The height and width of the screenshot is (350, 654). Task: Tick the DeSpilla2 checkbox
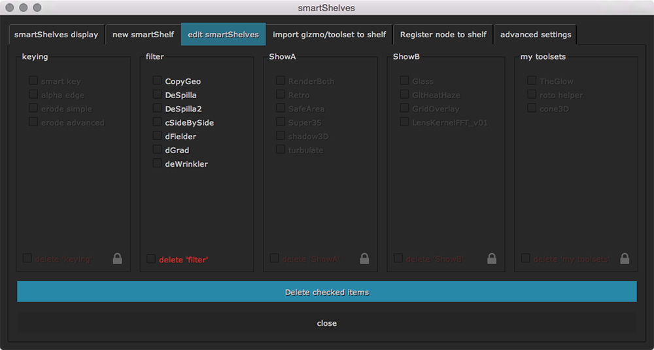158,109
